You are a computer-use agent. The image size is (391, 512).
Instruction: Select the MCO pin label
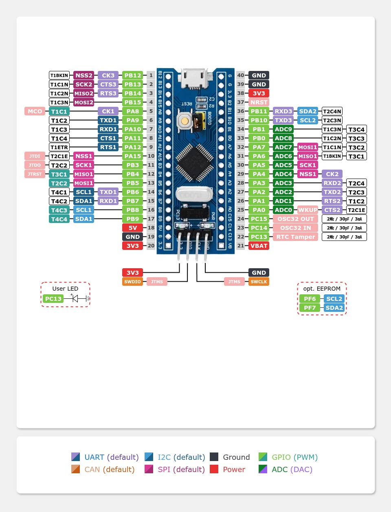click(35, 111)
